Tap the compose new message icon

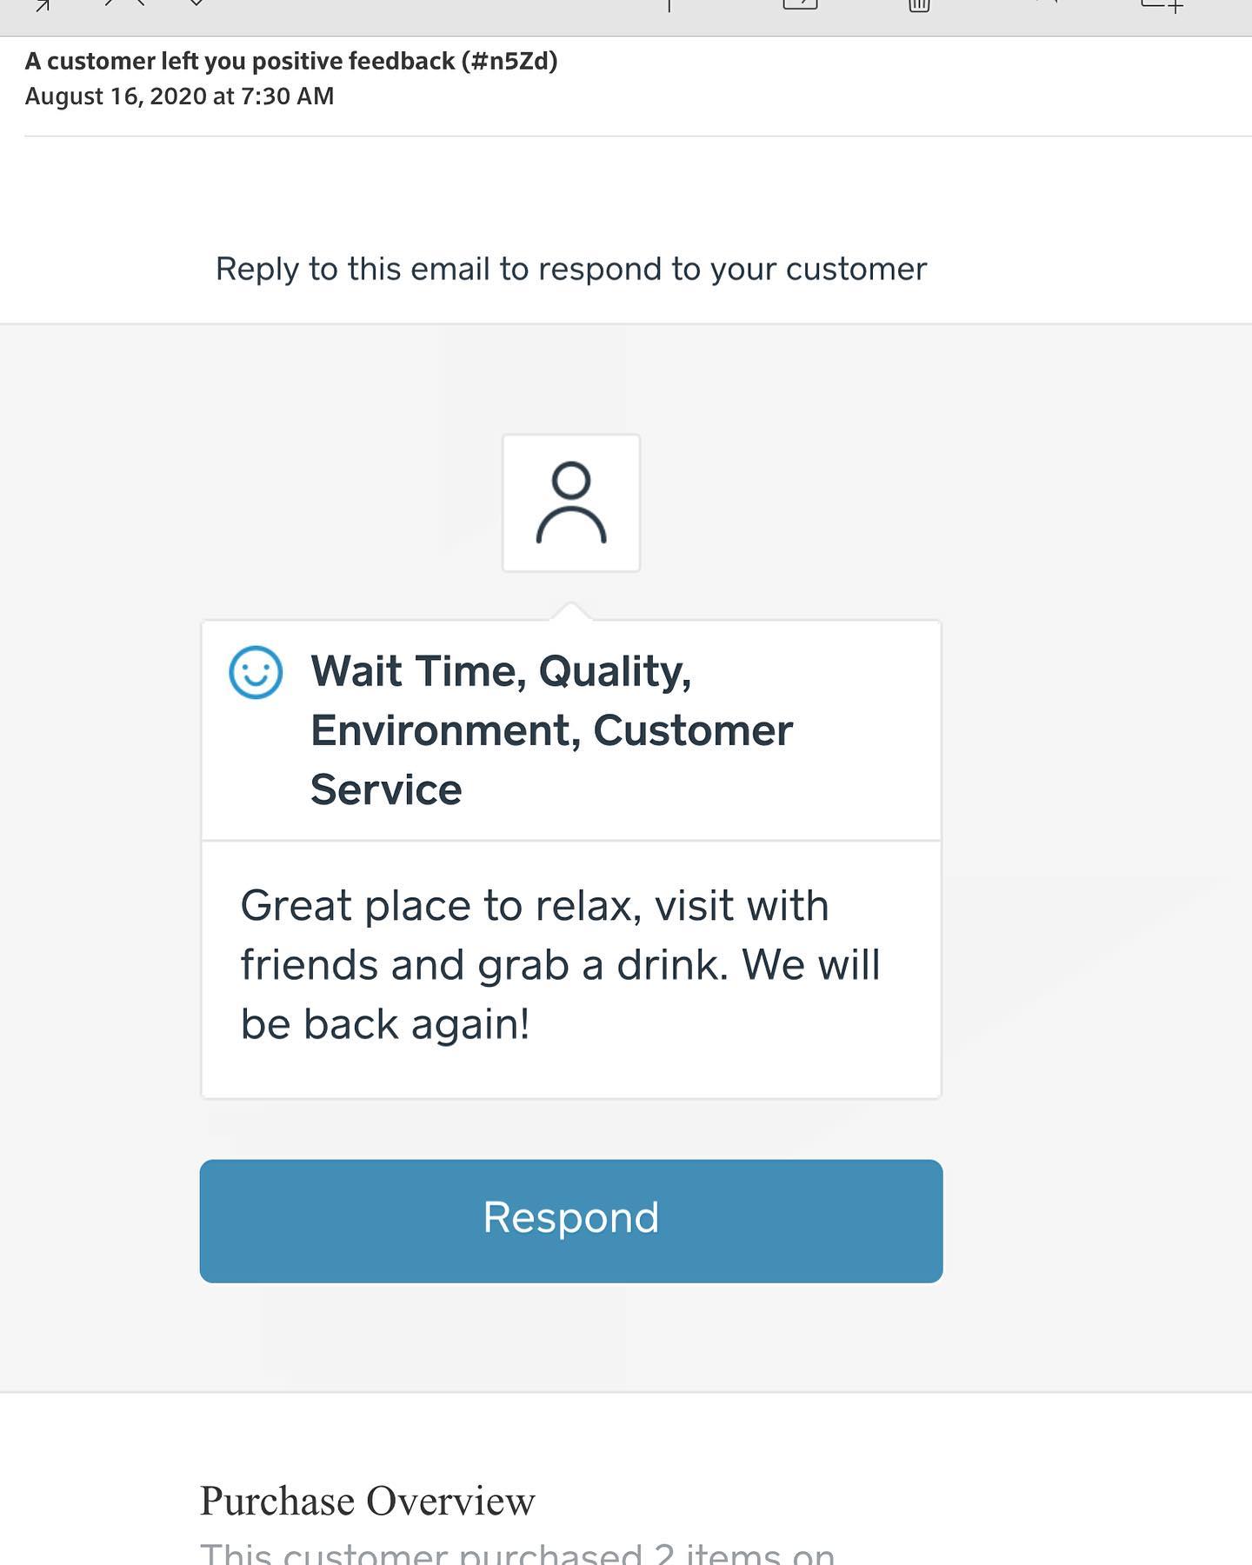click(x=1162, y=5)
